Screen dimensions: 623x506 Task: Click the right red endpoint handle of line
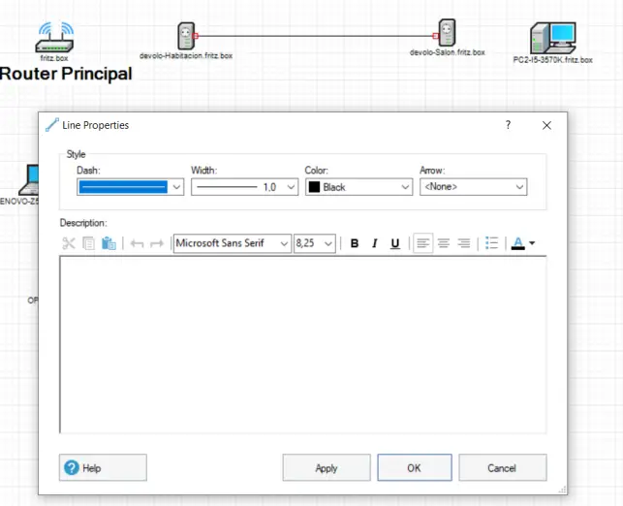pyautogui.click(x=435, y=36)
